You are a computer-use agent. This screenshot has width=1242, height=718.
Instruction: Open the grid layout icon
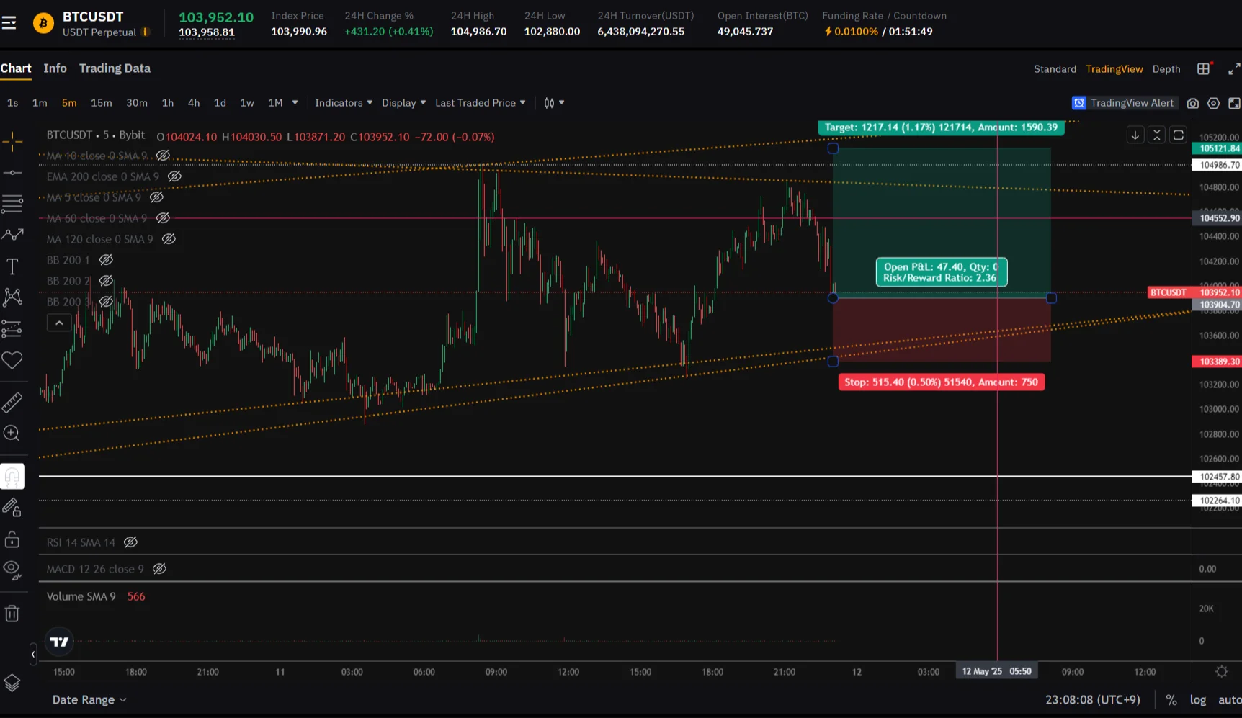tap(1204, 68)
